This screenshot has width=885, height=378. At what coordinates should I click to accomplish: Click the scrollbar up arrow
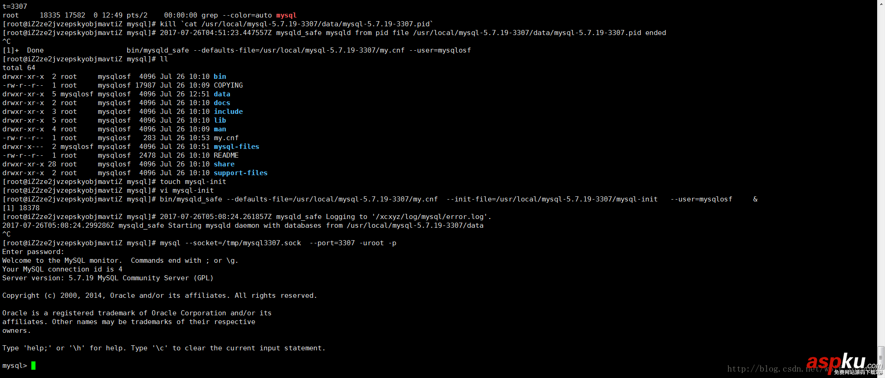click(x=881, y=3)
